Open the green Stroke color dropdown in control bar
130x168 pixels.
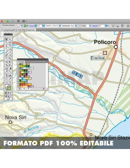(x=27, y=26)
